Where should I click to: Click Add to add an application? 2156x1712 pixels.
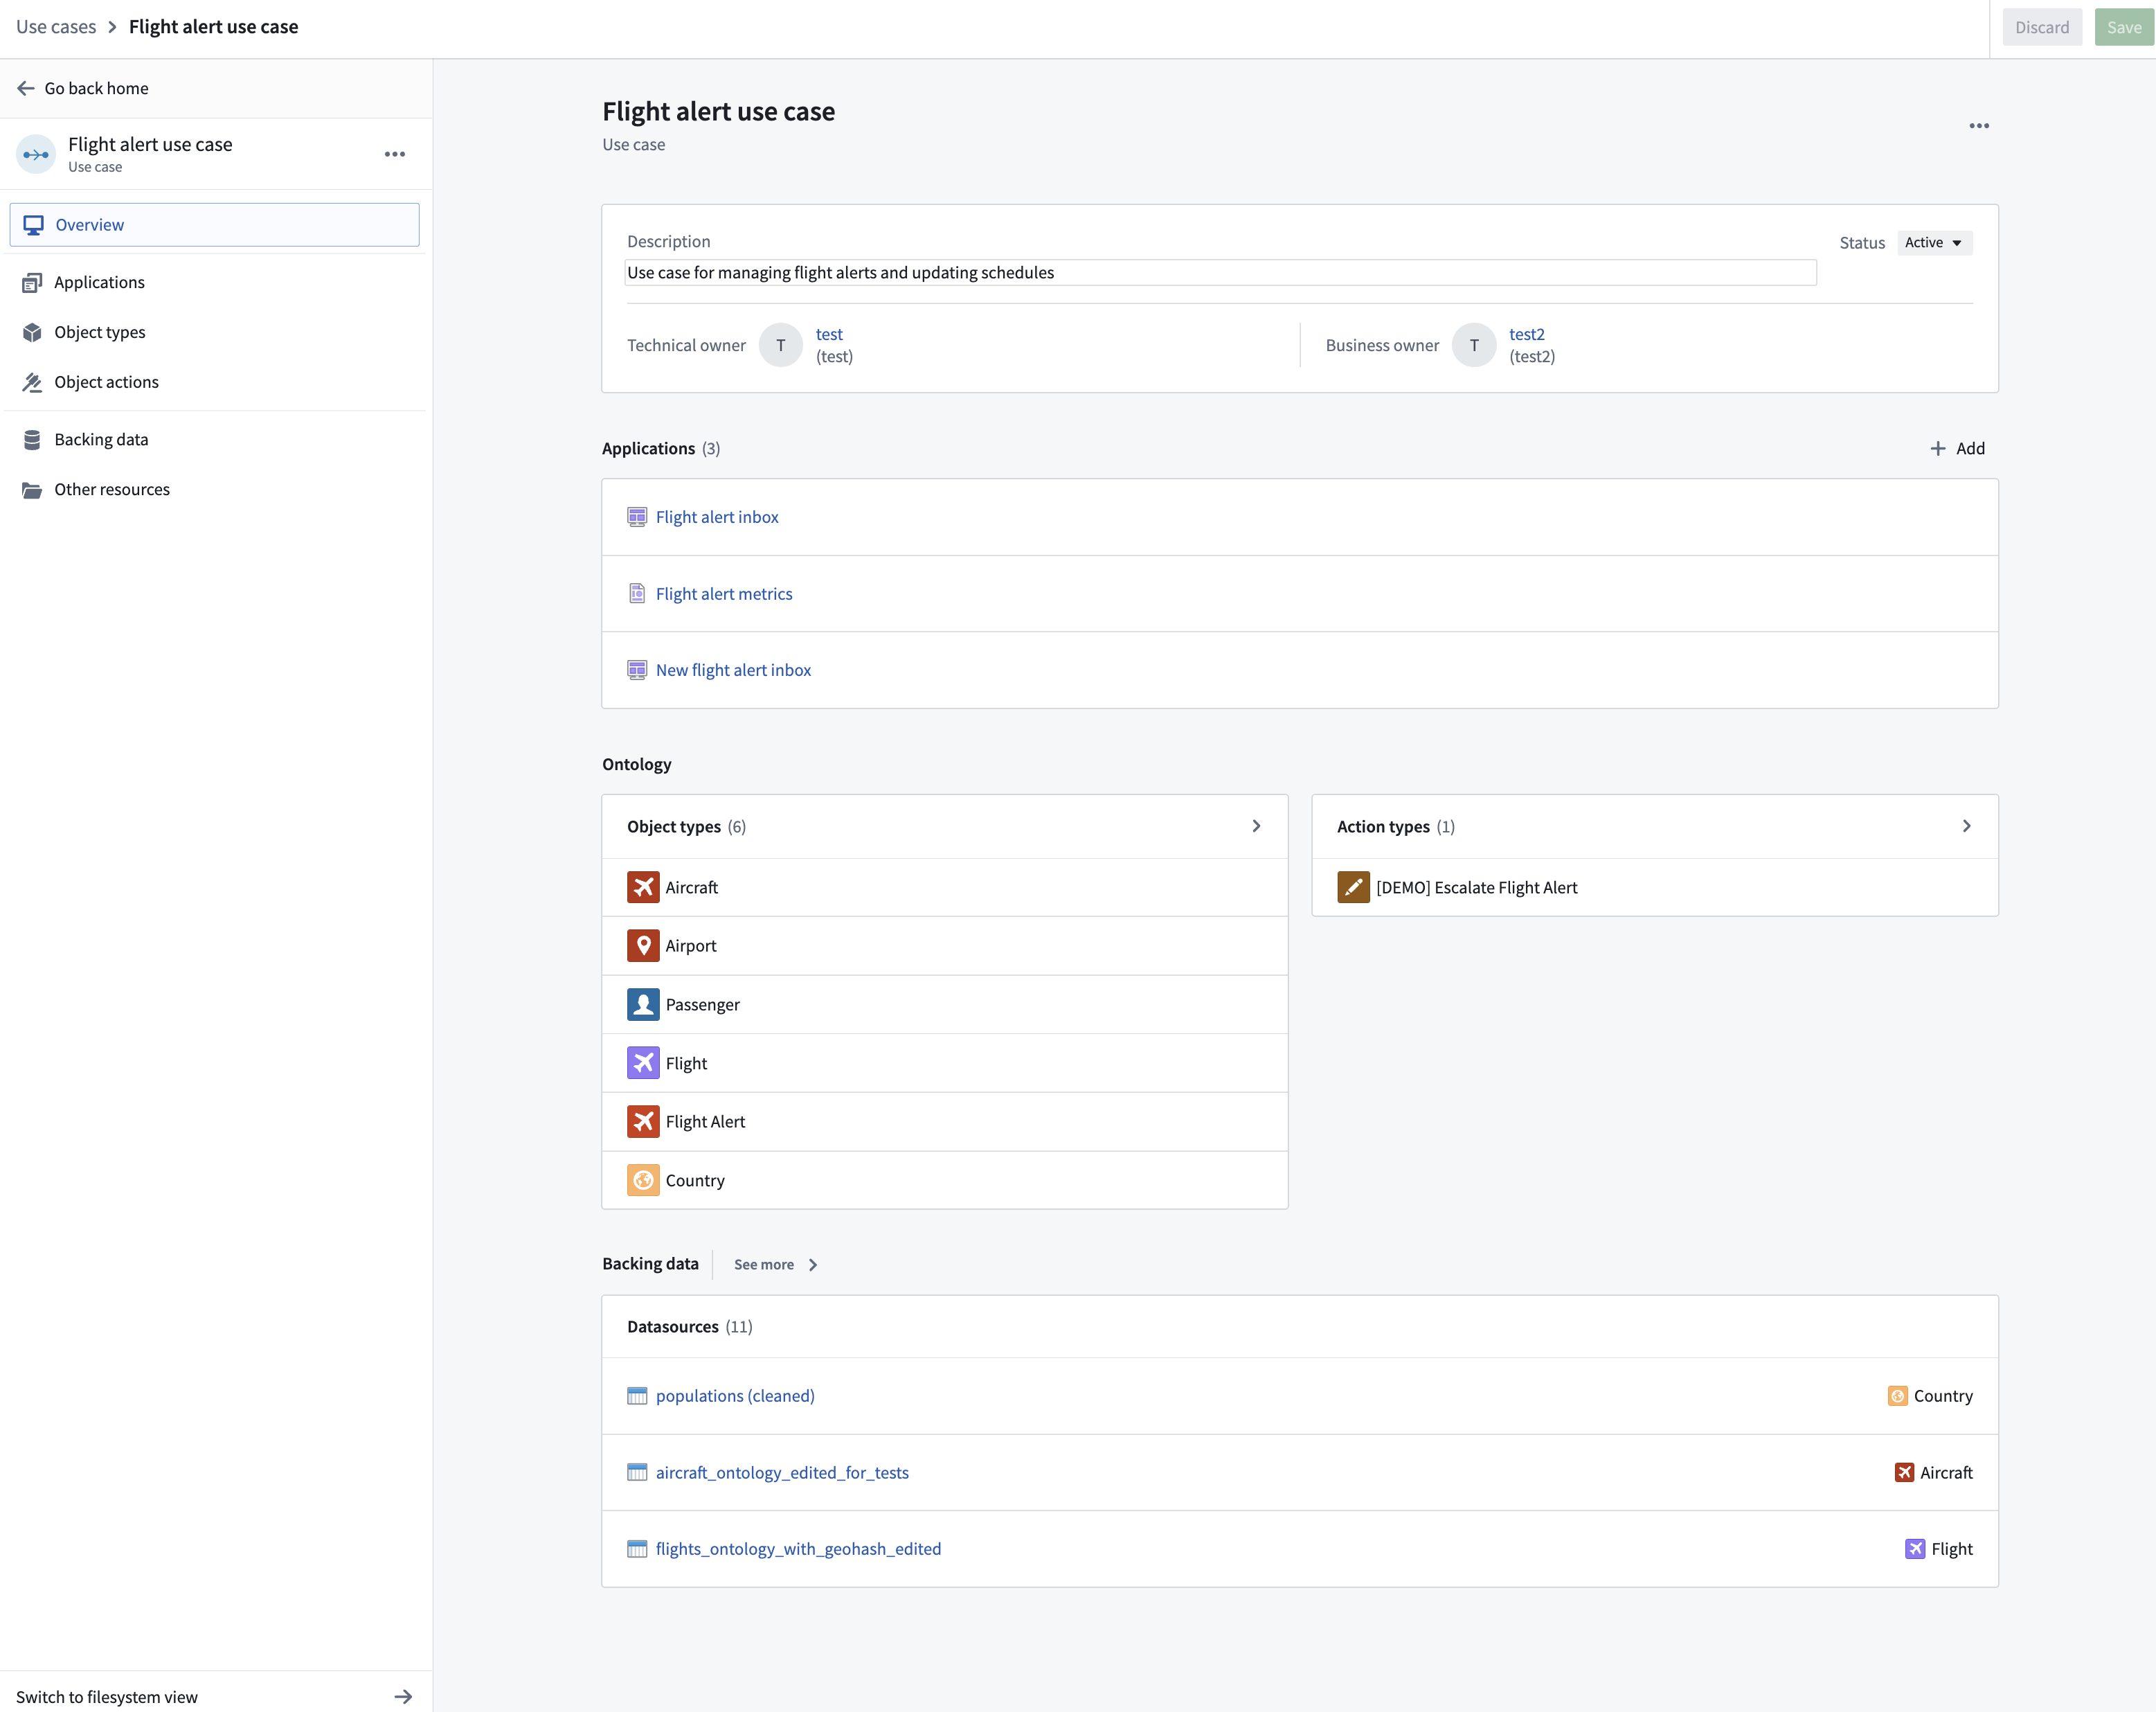click(1957, 449)
